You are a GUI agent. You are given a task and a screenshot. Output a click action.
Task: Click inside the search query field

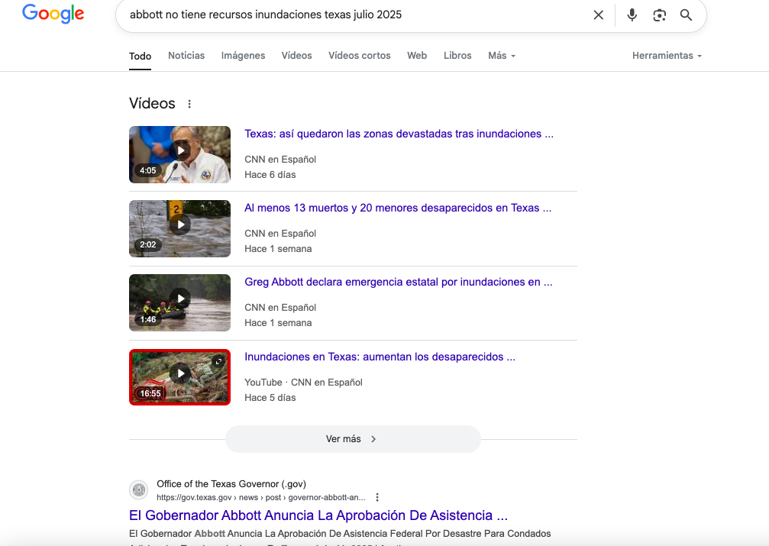coord(353,15)
